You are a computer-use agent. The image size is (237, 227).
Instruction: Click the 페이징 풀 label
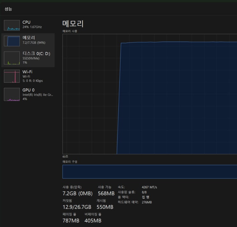click(69, 214)
